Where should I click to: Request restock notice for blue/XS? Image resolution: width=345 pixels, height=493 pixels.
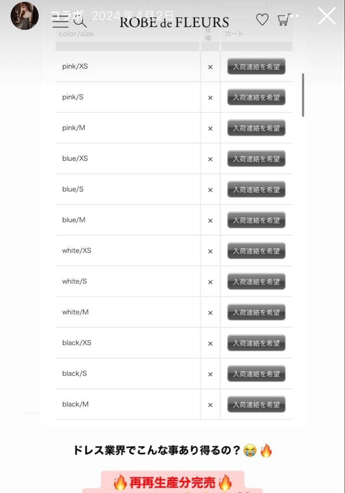coord(256,159)
